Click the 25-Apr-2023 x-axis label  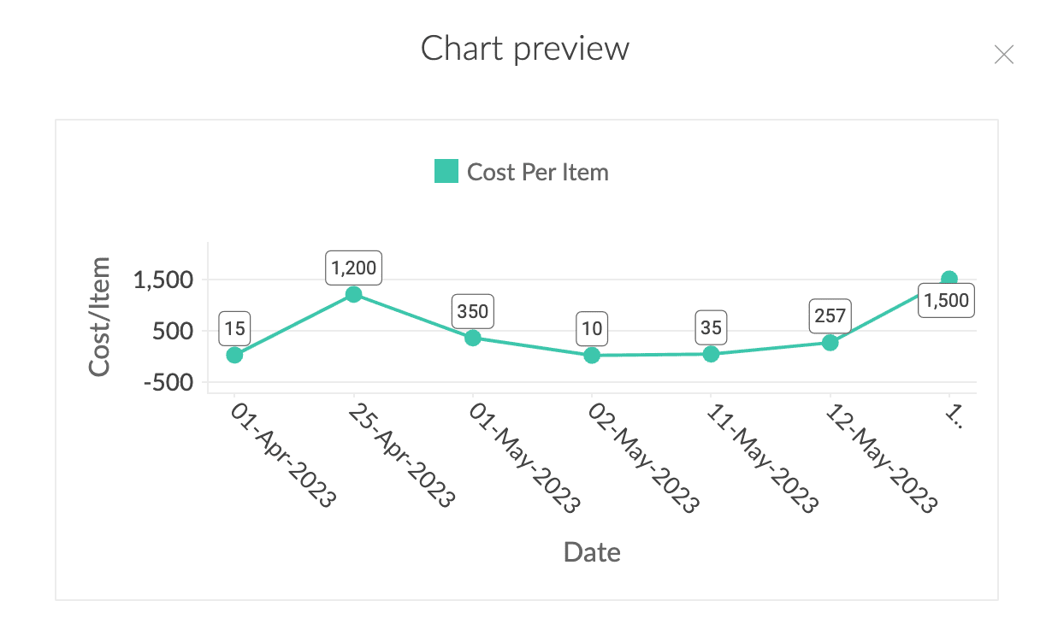coord(401,457)
